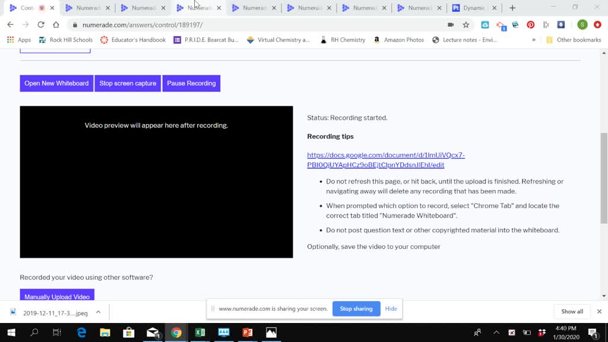Switch to the Dynamic tab
The width and height of the screenshot is (608, 342).
click(473, 8)
